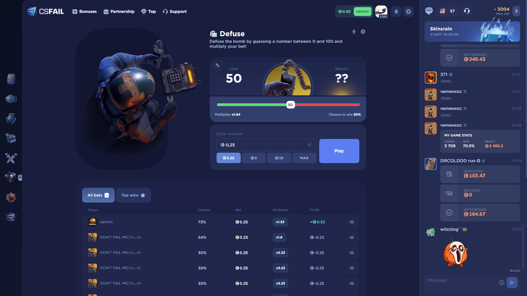Image resolution: width=527 pixels, height=296 pixels.
Task: Drag the multiplier slider to adjust chance
Action: point(290,104)
